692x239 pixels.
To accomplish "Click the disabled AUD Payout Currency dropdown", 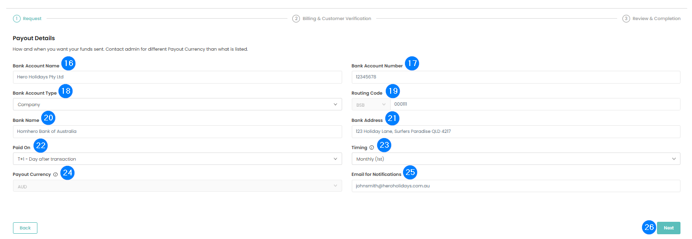I will coord(177,186).
